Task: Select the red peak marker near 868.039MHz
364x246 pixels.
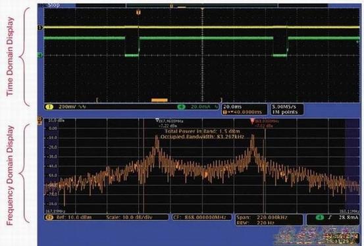Action: point(253,120)
